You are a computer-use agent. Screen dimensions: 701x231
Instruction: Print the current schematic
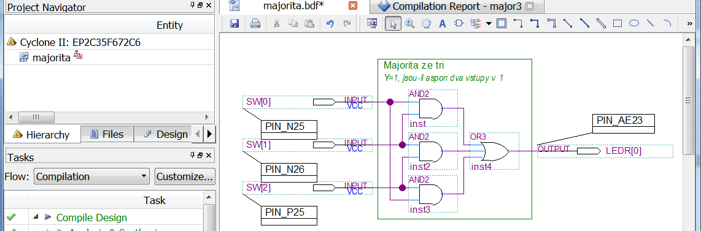pos(255,24)
